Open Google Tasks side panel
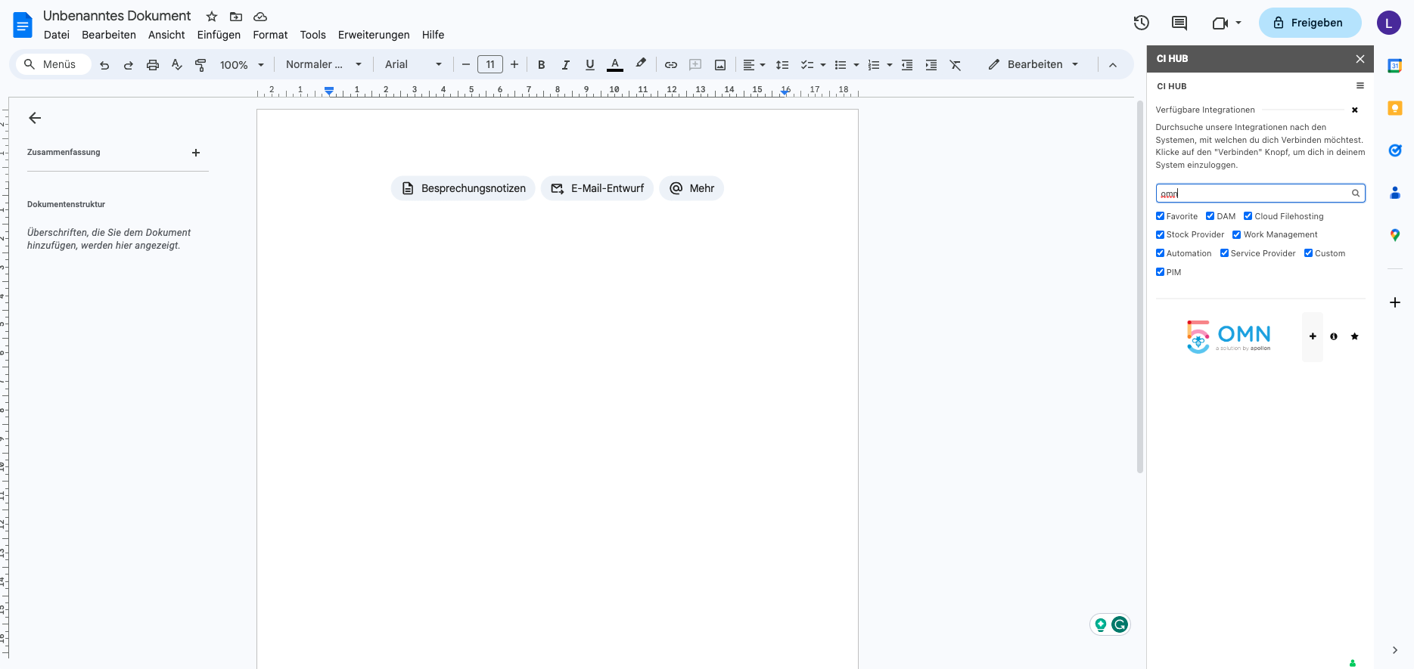 click(x=1395, y=150)
